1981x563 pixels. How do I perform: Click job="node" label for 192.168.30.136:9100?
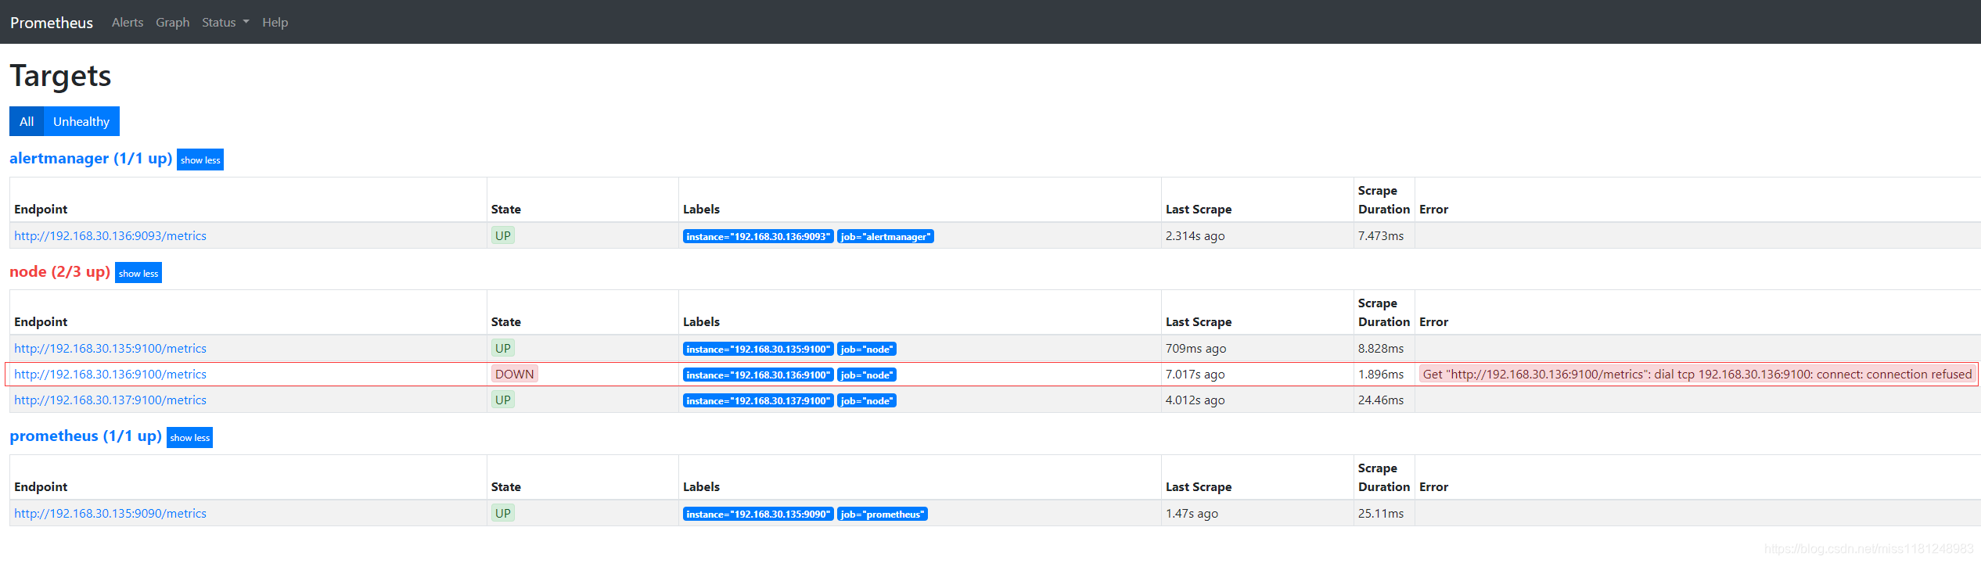867,375
